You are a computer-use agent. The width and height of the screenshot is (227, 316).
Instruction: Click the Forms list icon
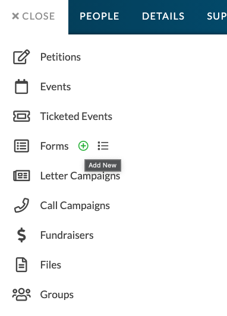pos(21,146)
